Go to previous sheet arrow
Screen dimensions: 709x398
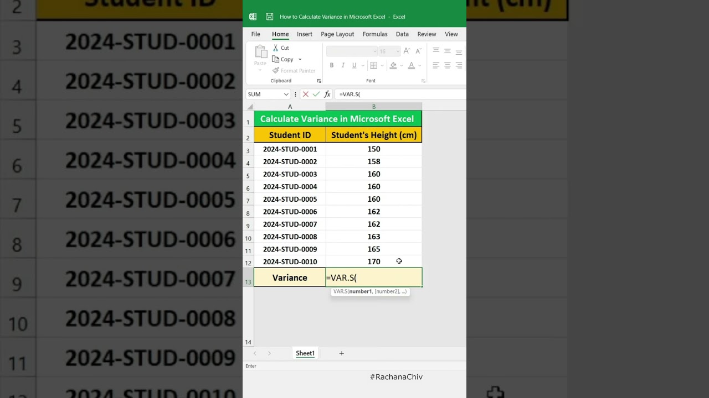(x=255, y=353)
